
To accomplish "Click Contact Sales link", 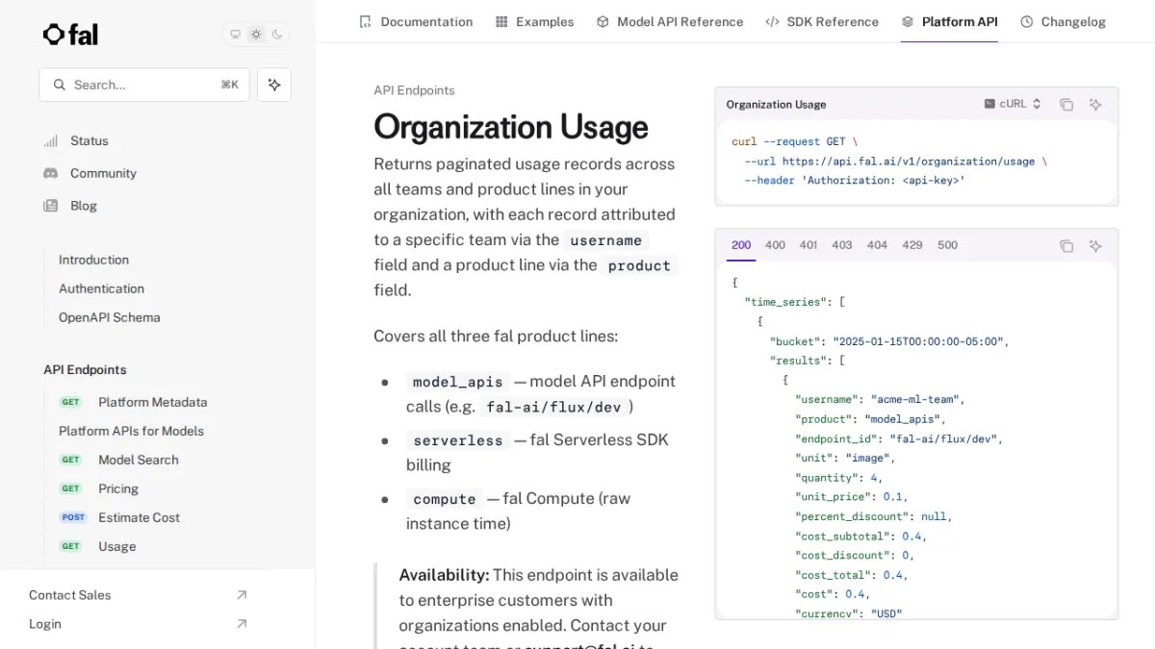I will [x=69, y=595].
